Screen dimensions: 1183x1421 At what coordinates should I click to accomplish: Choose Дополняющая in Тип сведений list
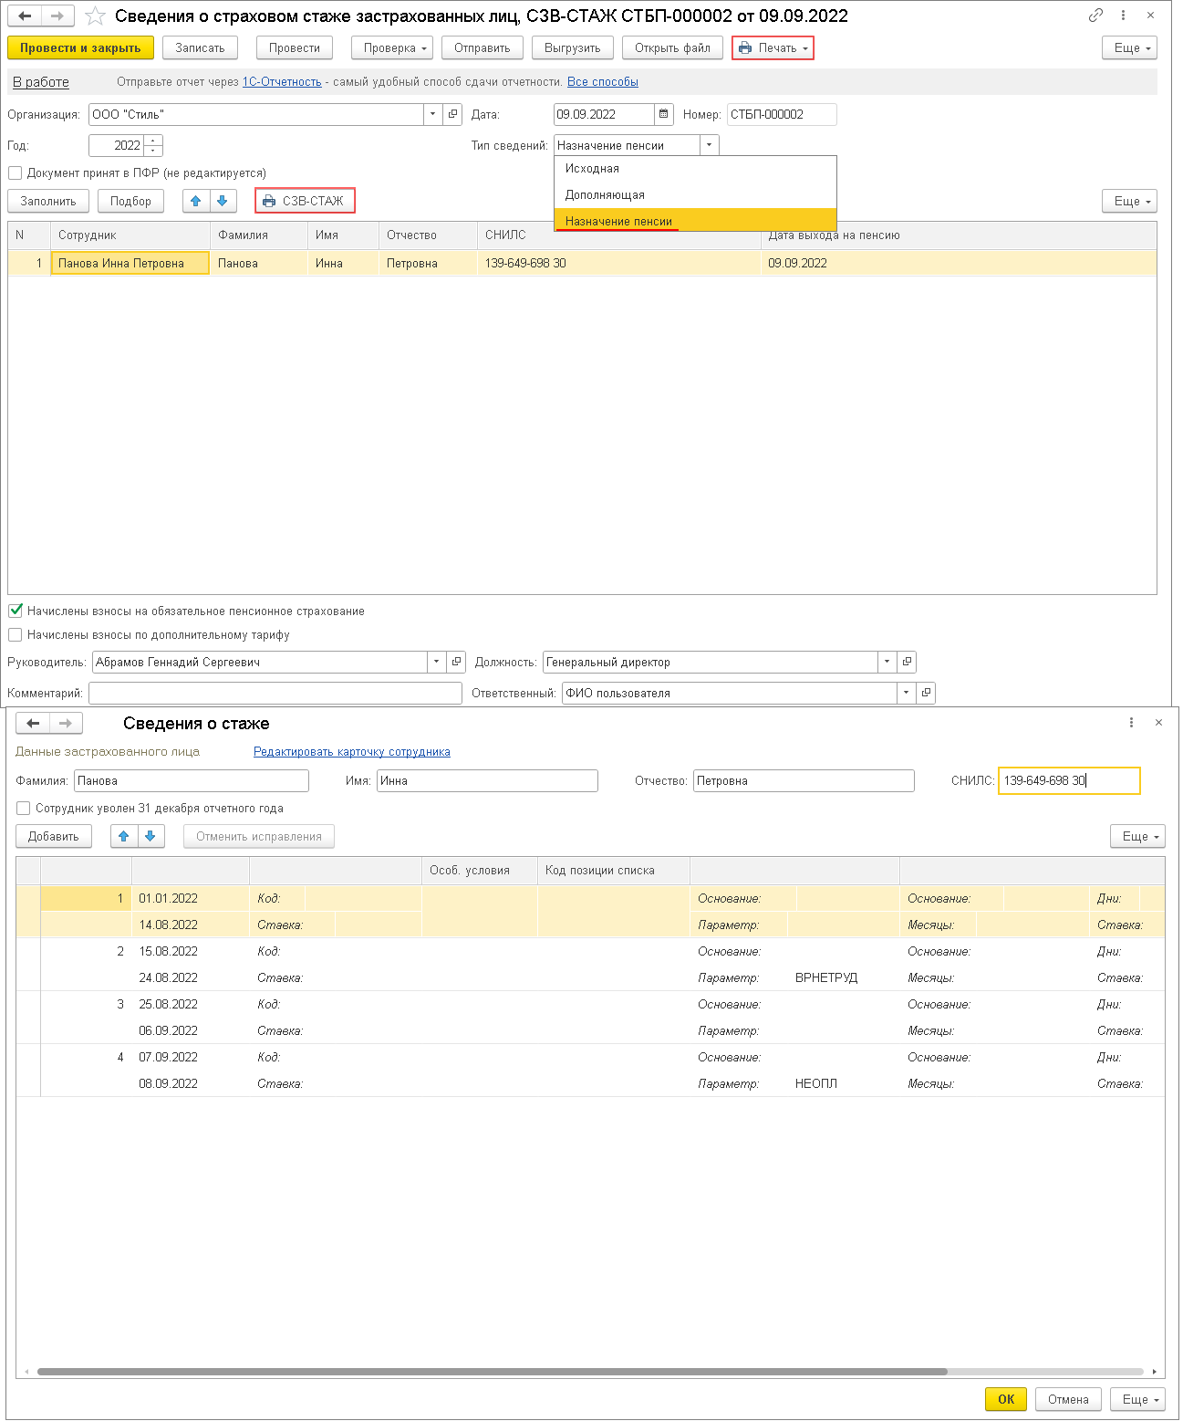click(695, 194)
